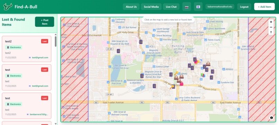Click the USF Bull Runner stop icon
The image size is (279, 125).
[120, 27]
